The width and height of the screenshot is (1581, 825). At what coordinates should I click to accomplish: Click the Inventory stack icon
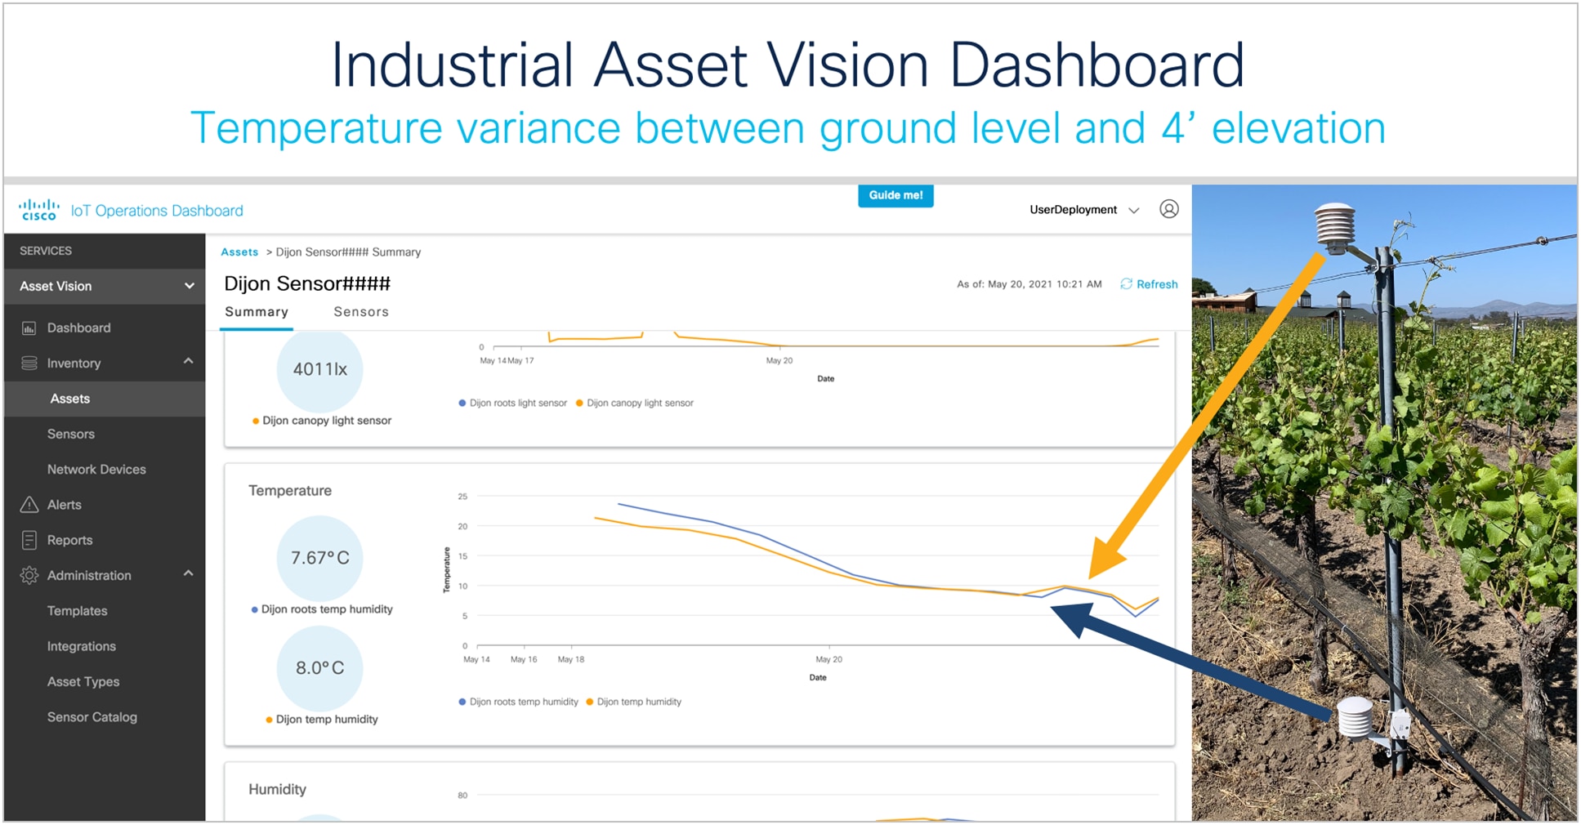[29, 363]
